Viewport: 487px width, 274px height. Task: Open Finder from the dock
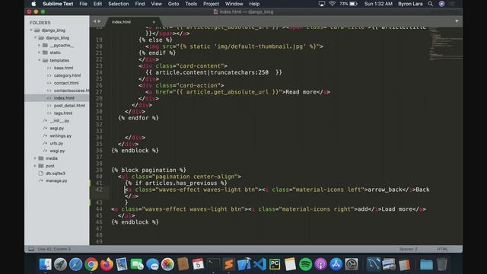point(46,264)
